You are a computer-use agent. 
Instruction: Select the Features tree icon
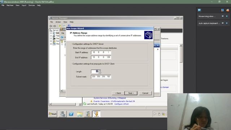point(54,36)
